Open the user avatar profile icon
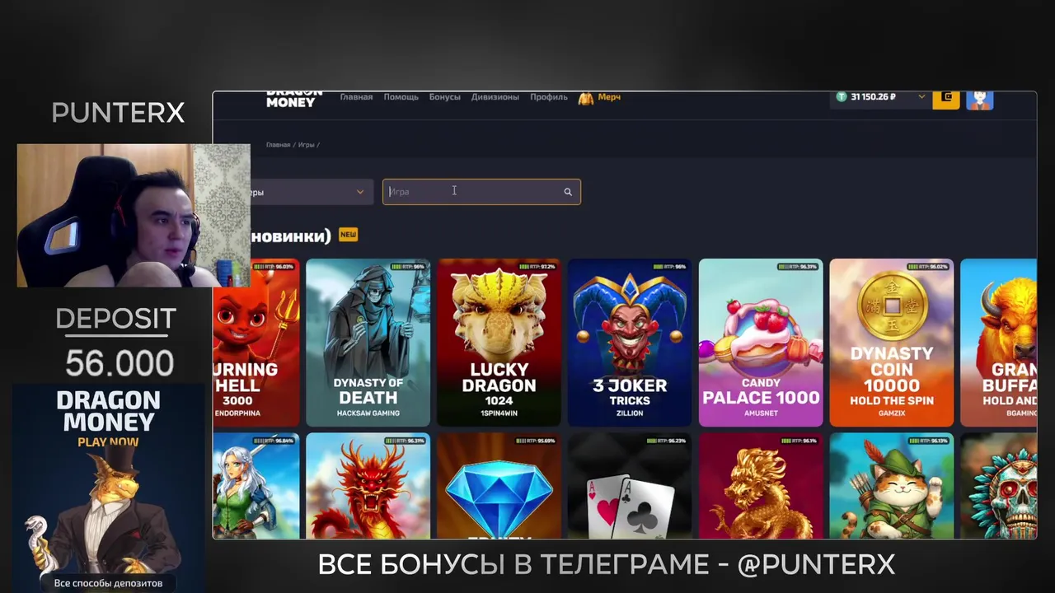This screenshot has width=1055, height=593. (979, 99)
